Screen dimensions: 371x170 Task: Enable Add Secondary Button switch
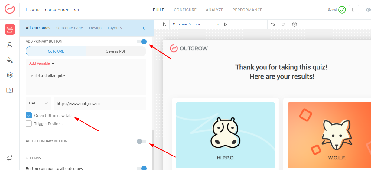142,141
